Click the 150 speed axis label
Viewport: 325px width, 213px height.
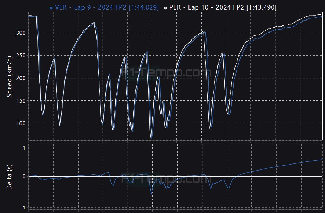21,100
